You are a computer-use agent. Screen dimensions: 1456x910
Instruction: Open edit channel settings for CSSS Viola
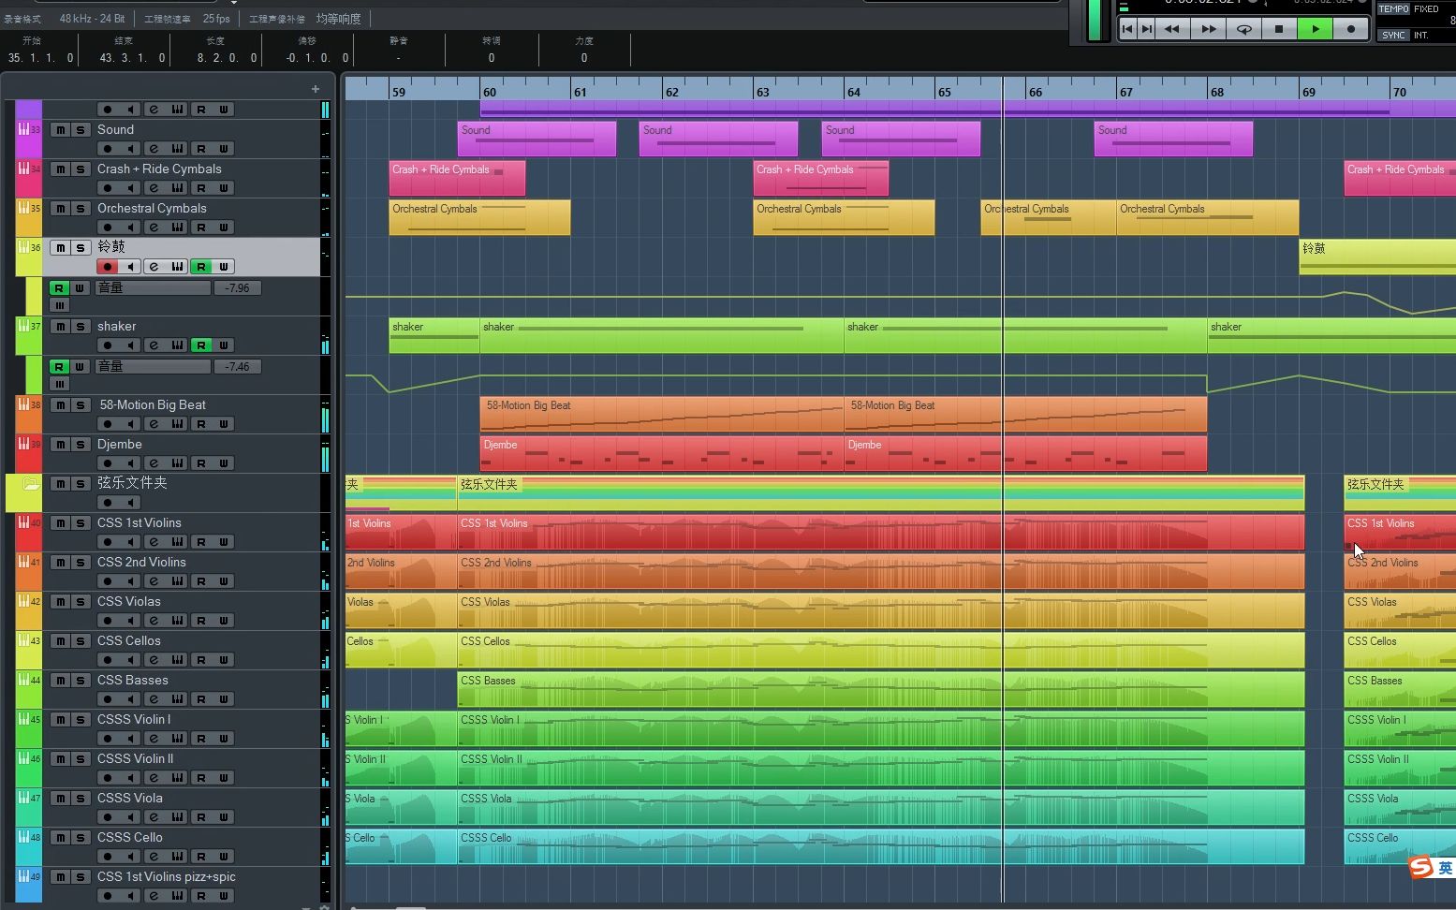point(154,817)
